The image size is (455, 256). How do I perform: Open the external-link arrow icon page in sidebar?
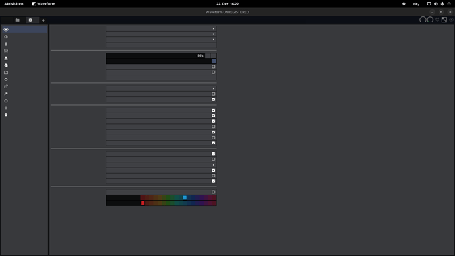point(6,86)
